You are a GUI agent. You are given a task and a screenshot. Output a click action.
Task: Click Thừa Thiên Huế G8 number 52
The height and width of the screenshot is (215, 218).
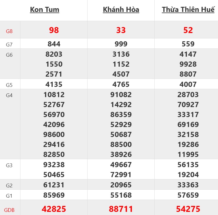(188, 30)
